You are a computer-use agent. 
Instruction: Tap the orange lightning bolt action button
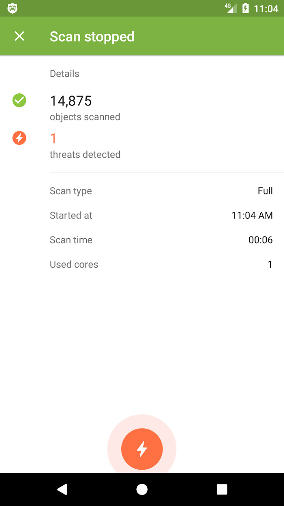point(142,449)
